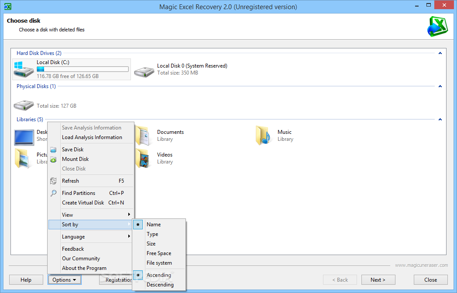This screenshot has height=293, width=457.
Task: Click '116.78 GB free of 126.65 GB' text
Action: coord(68,76)
